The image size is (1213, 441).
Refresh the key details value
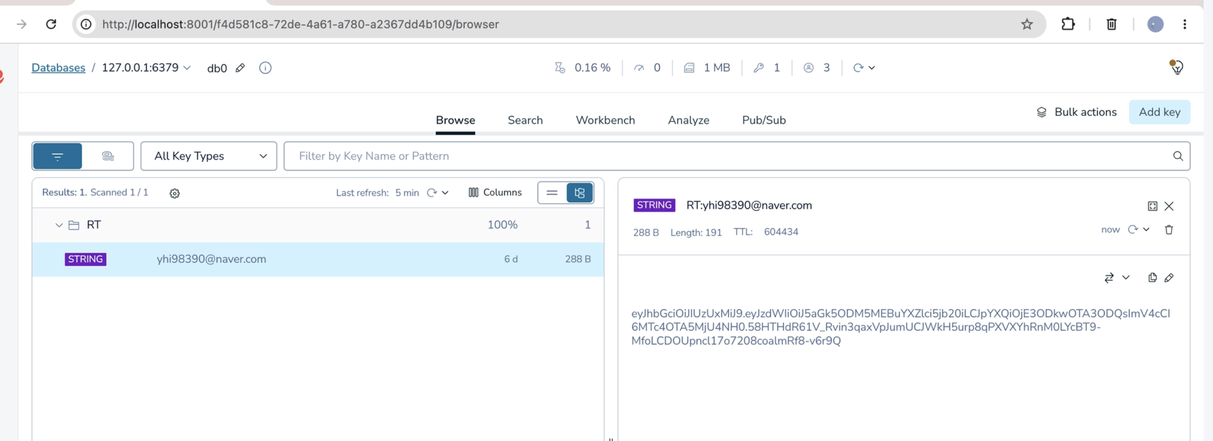(x=1132, y=230)
